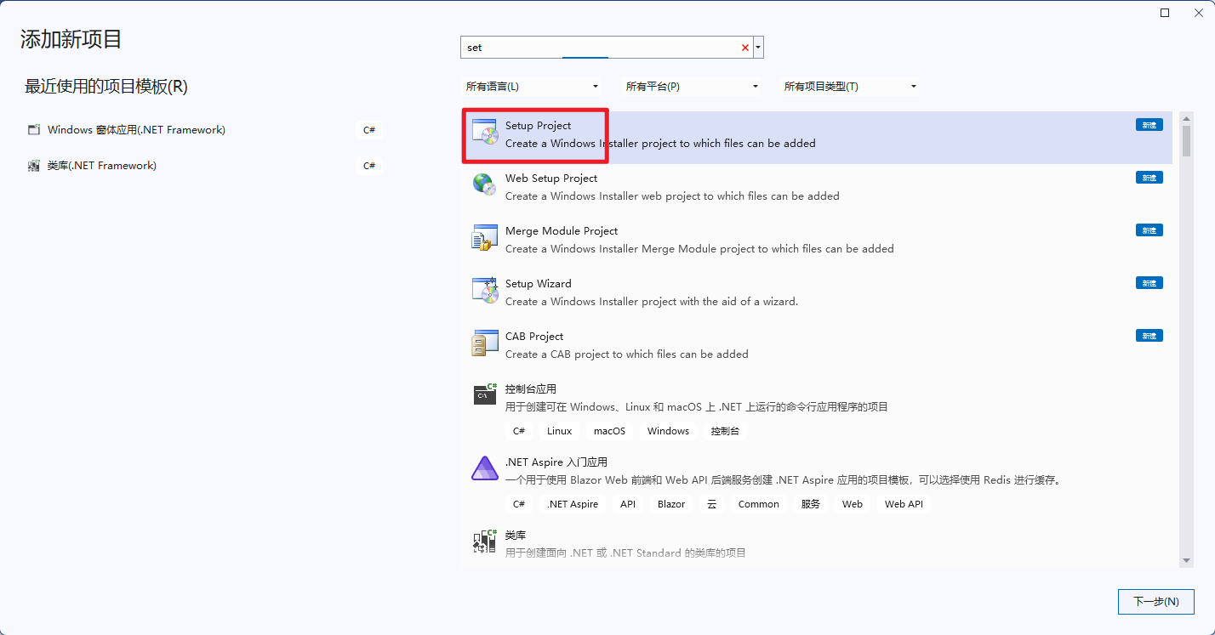Clear the search with the X button
Viewport: 1215px width, 635px height.
click(744, 47)
